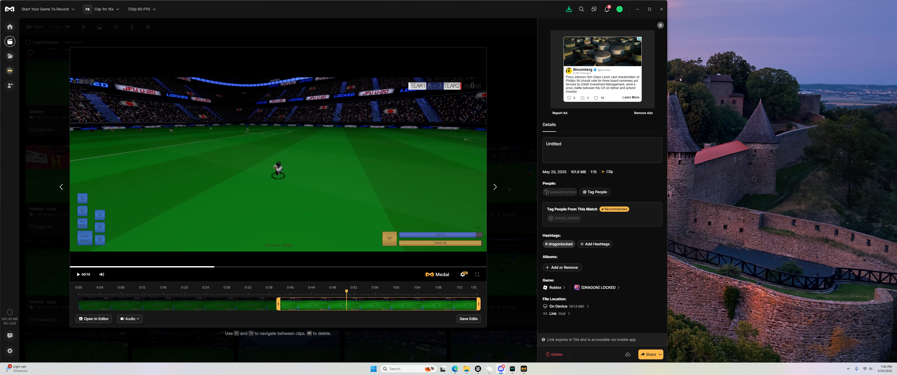Toggle fullscreen for the video player
The height and width of the screenshot is (375, 897).
click(x=477, y=274)
